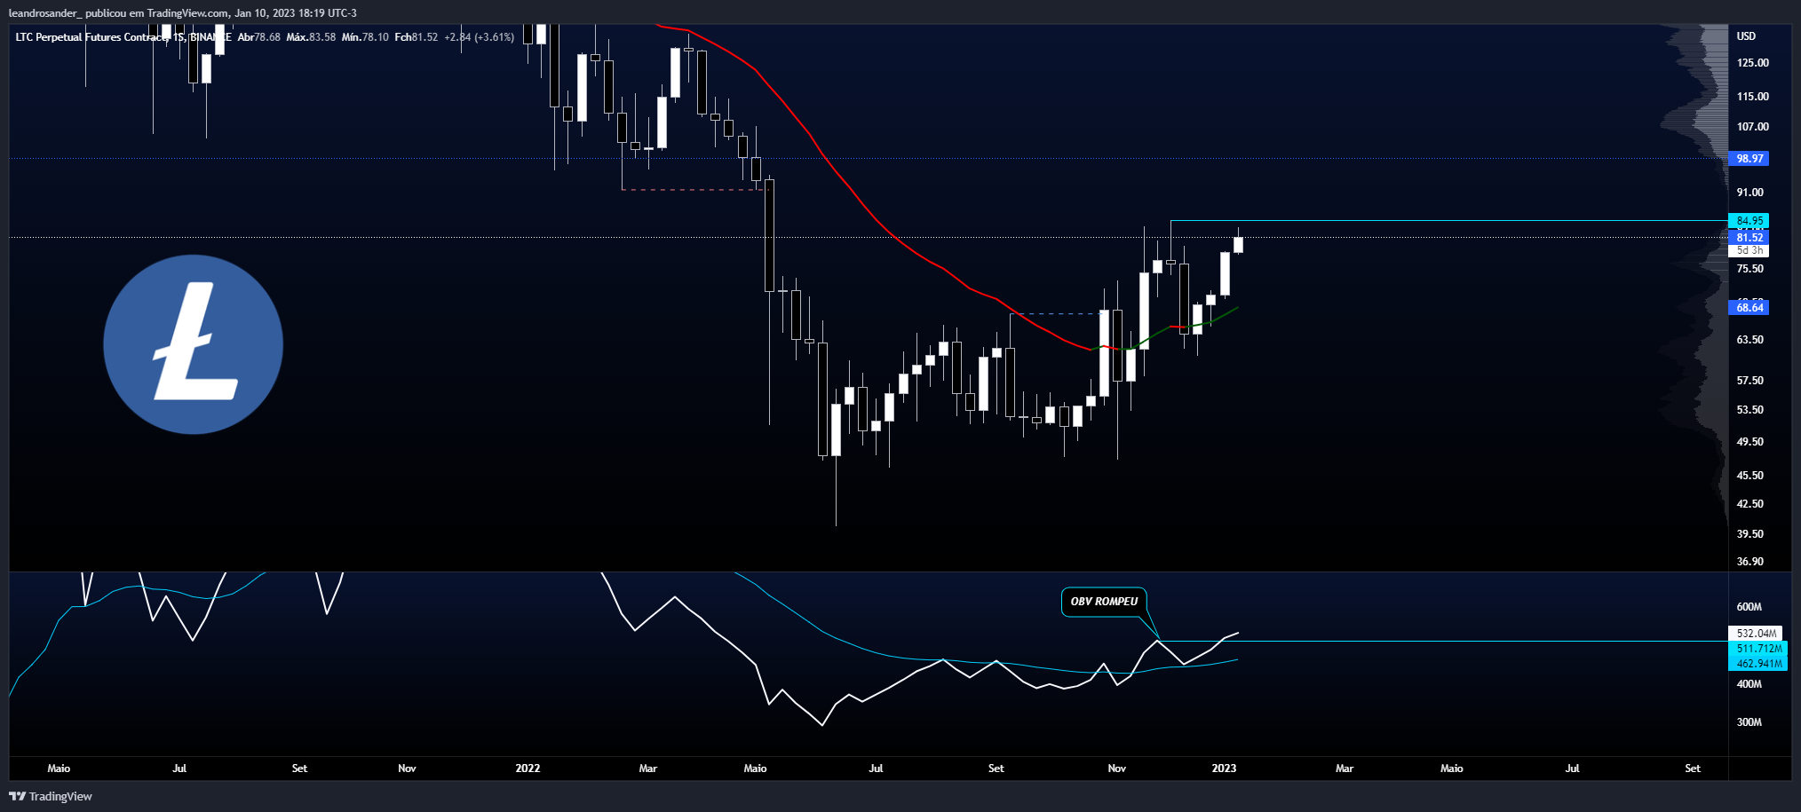Click the leandrosander_ publisher header text
The image size is (1801, 812).
(44, 13)
